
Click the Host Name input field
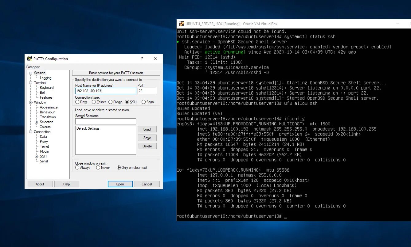coord(105,91)
